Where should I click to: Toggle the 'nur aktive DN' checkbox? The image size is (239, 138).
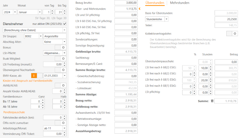click(64, 24)
